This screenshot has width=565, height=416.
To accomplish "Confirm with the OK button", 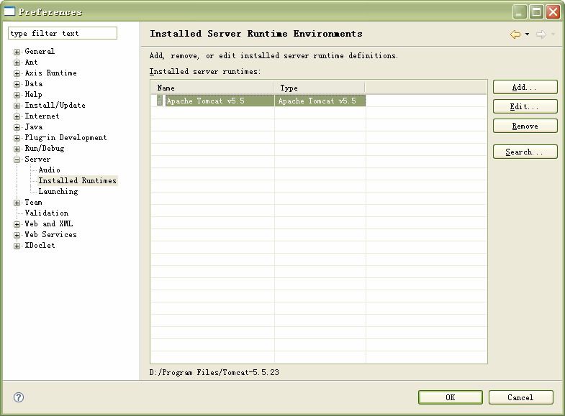I will pos(451,397).
